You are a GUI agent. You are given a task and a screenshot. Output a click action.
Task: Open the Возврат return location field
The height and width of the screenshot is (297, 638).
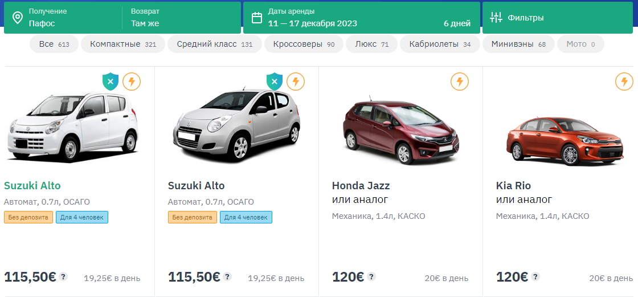(182, 18)
